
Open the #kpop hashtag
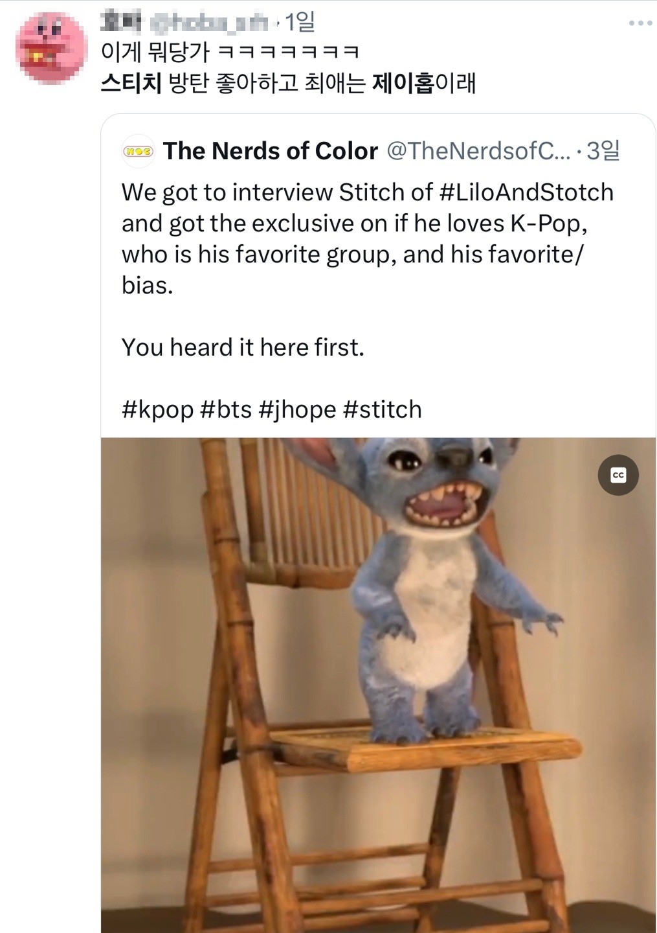157,409
